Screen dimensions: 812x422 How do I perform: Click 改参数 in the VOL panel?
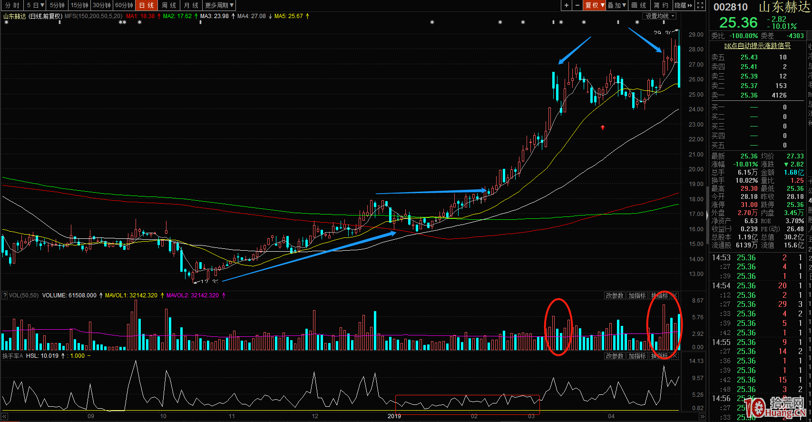point(615,295)
